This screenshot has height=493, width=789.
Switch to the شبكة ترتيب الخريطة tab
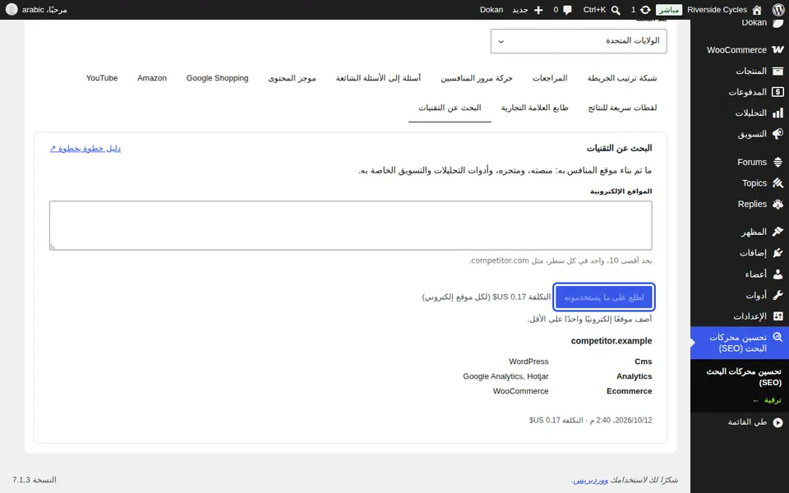(622, 78)
